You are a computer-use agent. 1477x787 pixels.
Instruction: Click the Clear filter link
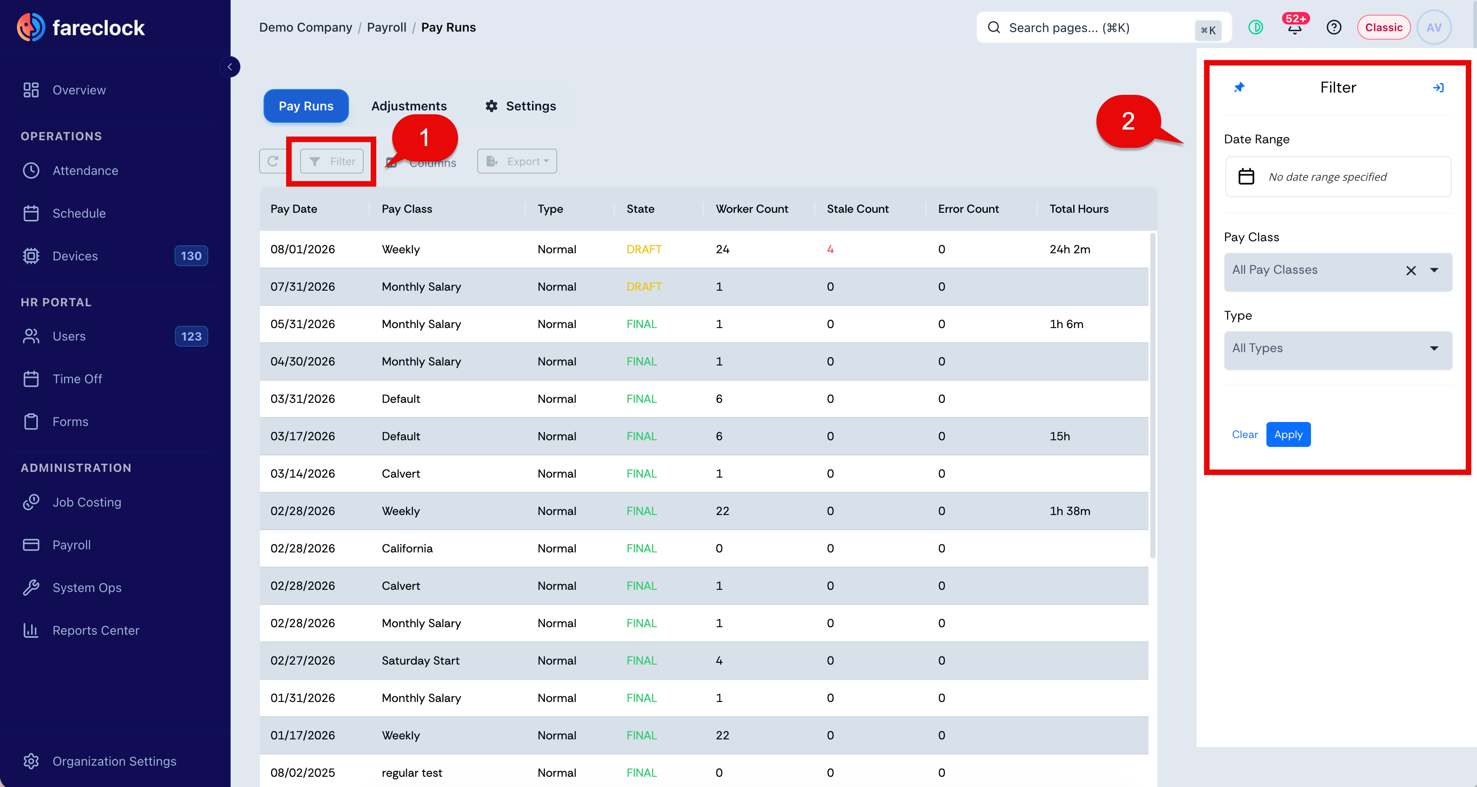(1245, 434)
